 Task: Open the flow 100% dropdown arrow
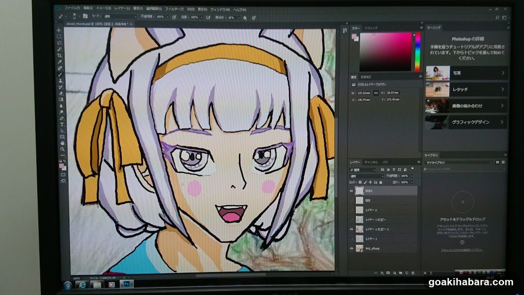click(x=201, y=17)
